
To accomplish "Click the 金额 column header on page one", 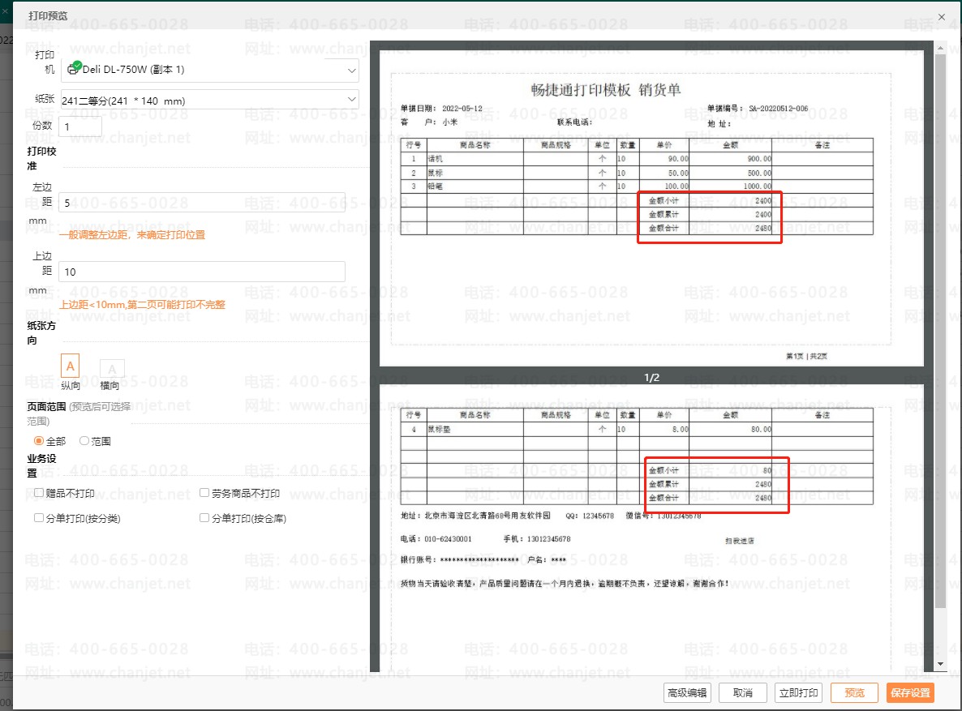I will [x=730, y=145].
